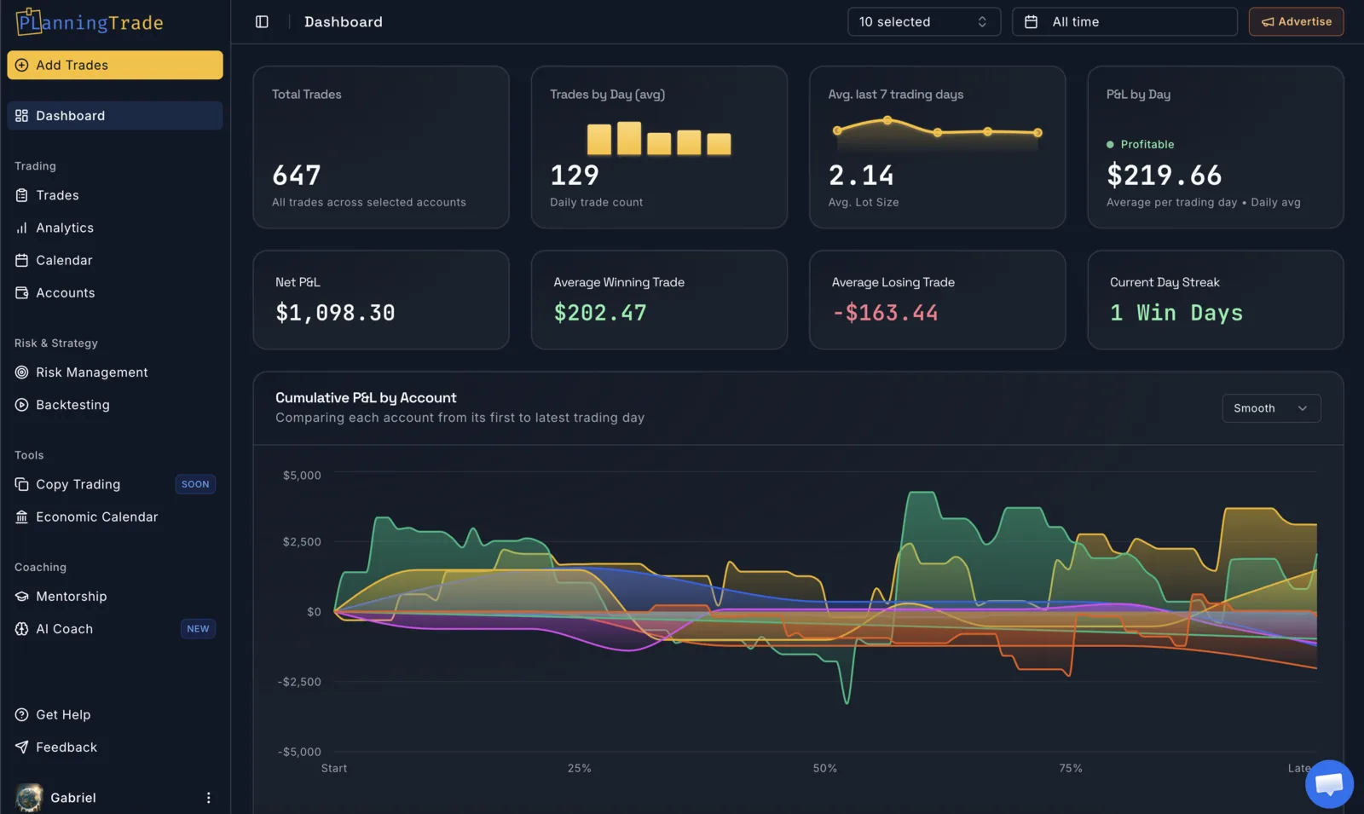Click Cumulative P&L by Account title
The height and width of the screenshot is (814, 1364).
click(366, 398)
